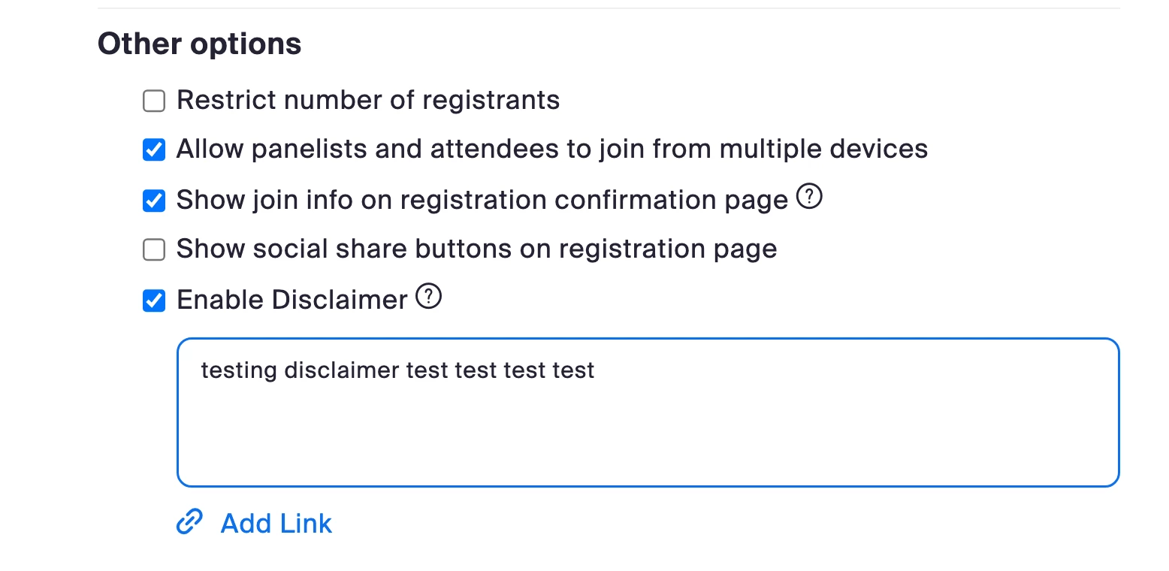Enable social share buttons checkbox

click(x=154, y=250)
